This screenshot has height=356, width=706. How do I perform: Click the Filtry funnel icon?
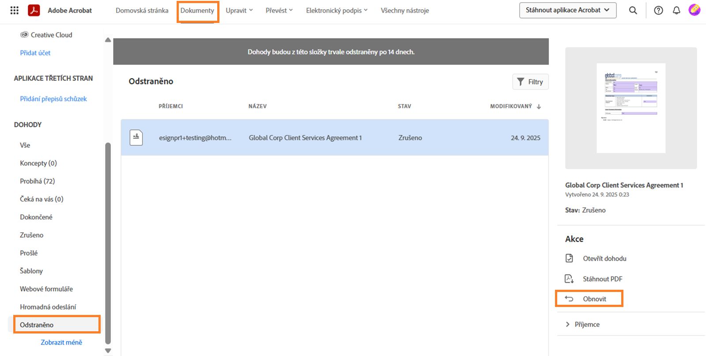[x=521, y=82]
